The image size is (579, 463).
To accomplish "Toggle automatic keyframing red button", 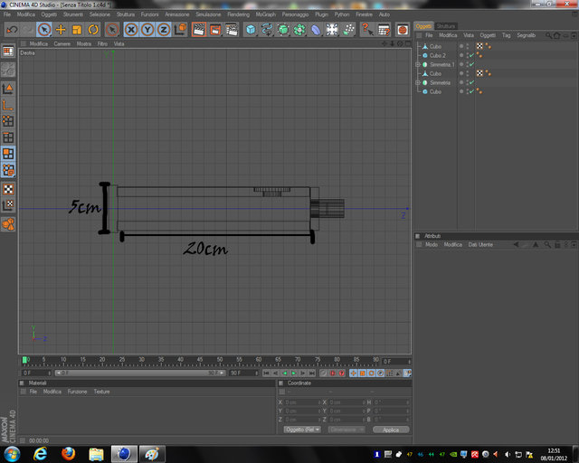I will [x=332, y=373].
